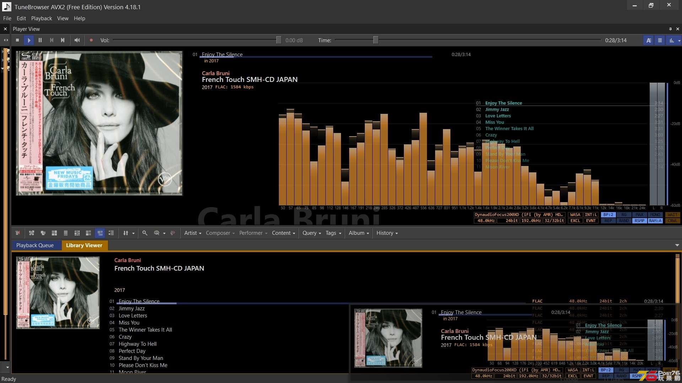This screenshot has height=383, width=682.
Task: Toggle the WAIT indicator in Player View
Action: (x=672, y=215)
